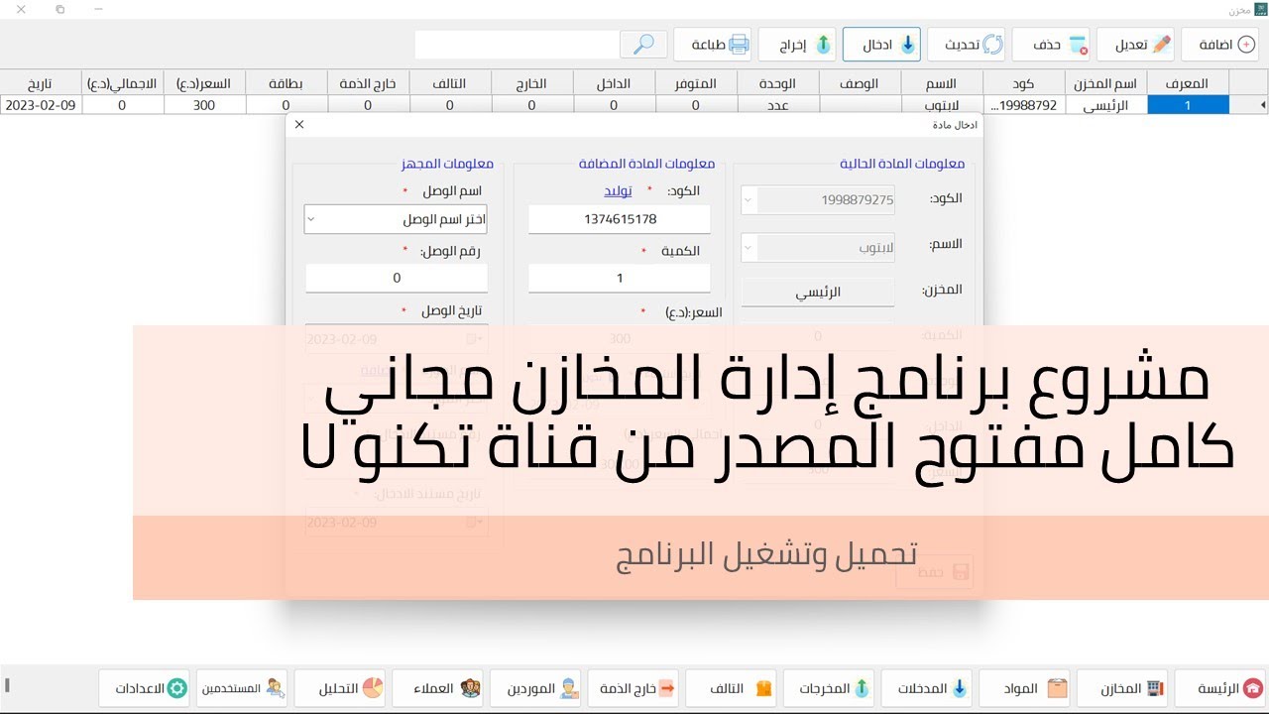Image resolution: width=1269 pixels, height=714 pixels.
Task: Click the حذف (delete) toolbar button
Action: [x=1050, y=45]
